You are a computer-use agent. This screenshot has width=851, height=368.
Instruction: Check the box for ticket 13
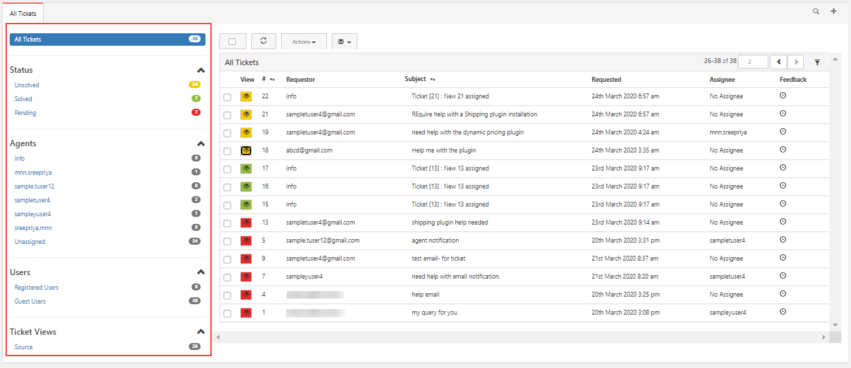(x=227, y=223)
